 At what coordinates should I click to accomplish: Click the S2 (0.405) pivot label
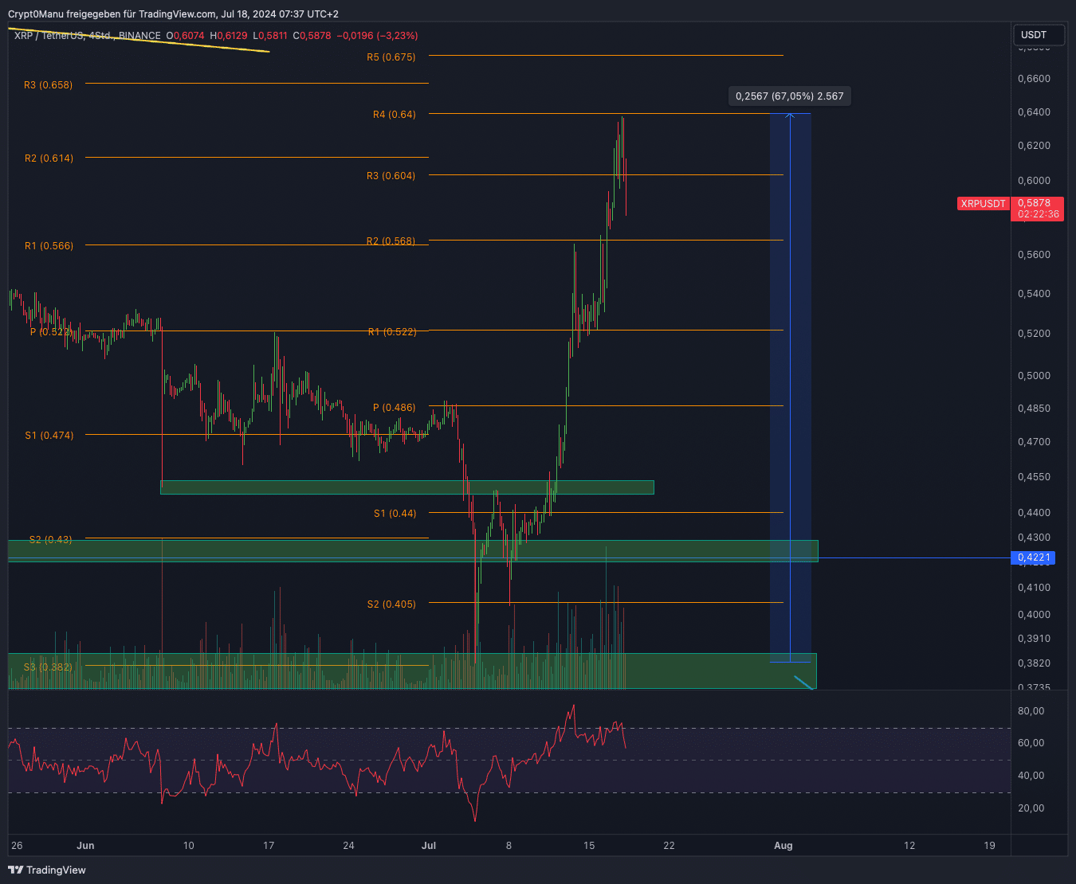tap(391, 604)
